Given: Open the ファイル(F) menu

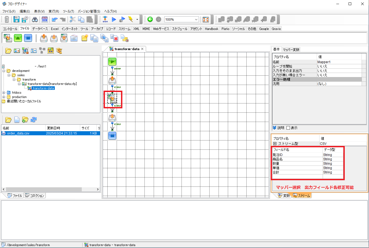Looking at the screenshot, I should [x=9, y=11].
